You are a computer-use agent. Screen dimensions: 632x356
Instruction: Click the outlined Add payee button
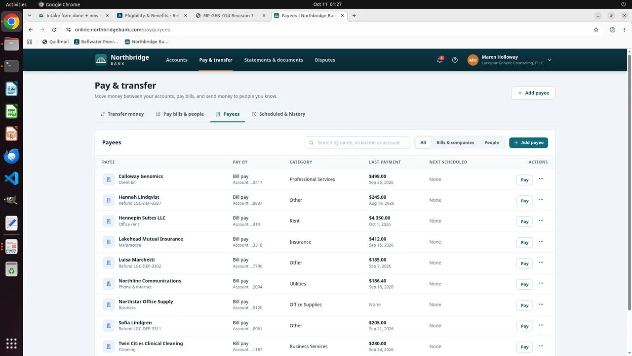533,93
